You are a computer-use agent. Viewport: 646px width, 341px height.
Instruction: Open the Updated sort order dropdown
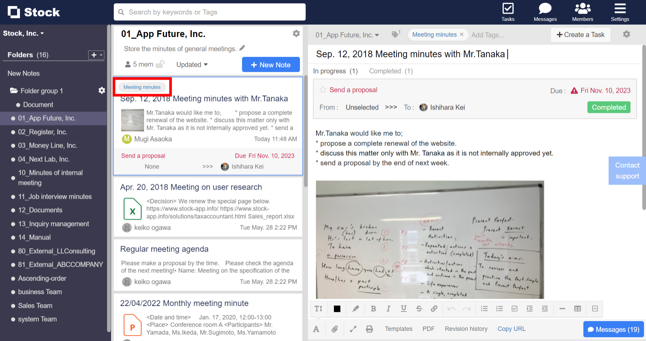click(x=192, y=65)
